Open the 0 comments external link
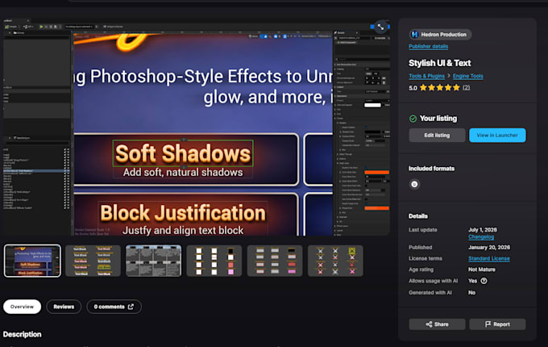548x347 pixels. [x=114, y=307]
